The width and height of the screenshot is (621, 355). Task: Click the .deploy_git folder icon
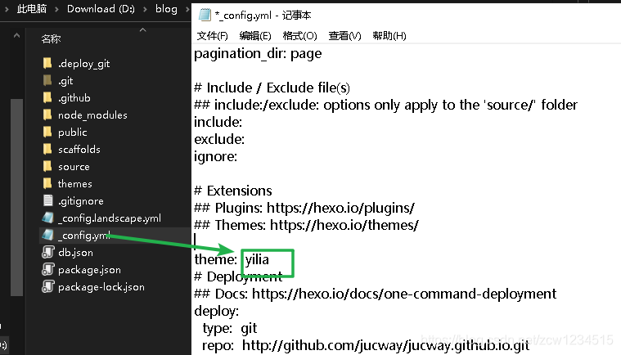pos(47,63)
